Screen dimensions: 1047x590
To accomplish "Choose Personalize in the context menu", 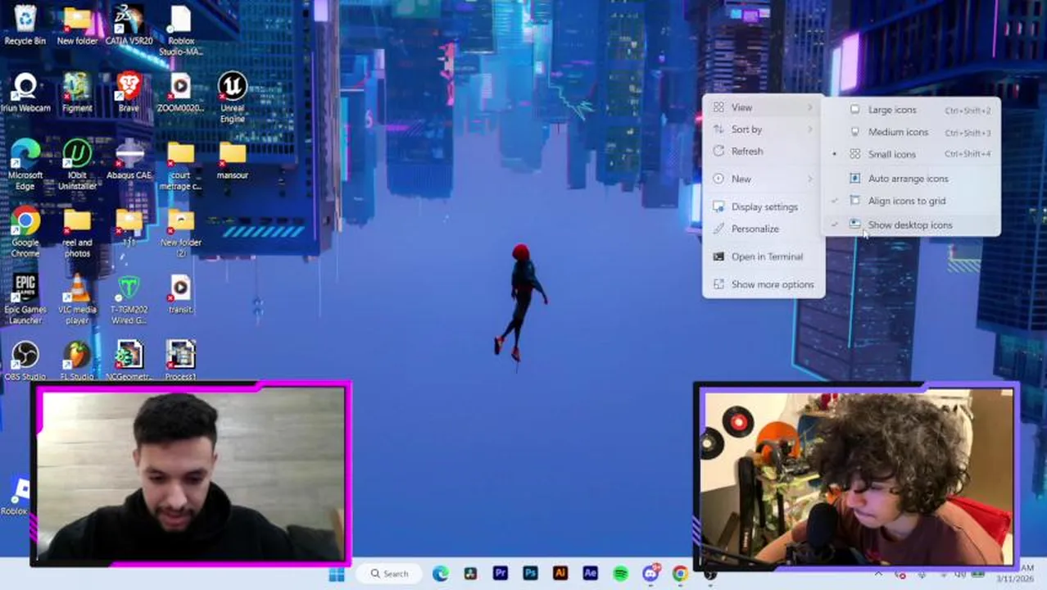I will (764, 229).
